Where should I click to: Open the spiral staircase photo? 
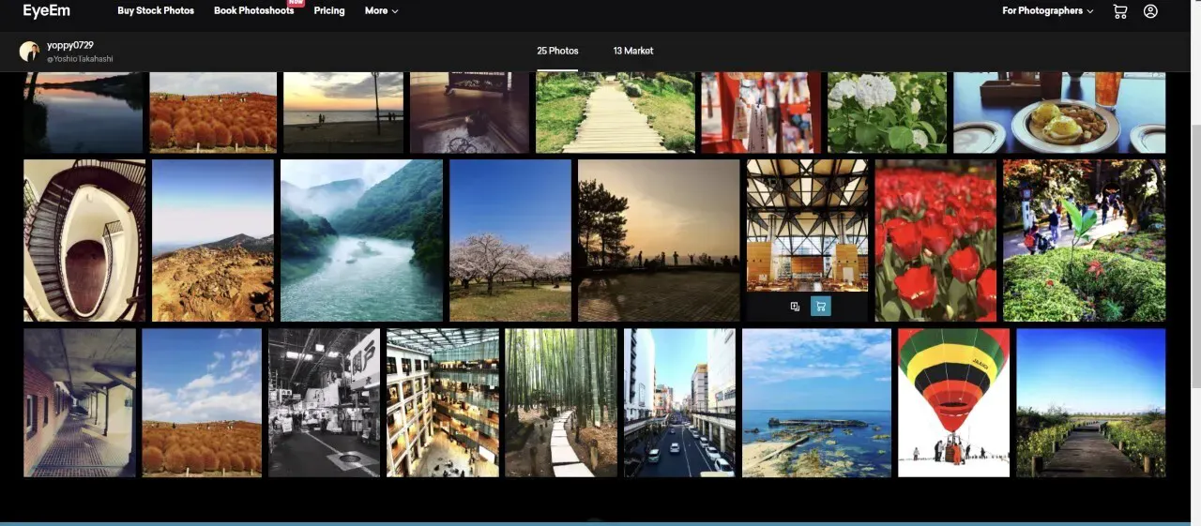[x=84, y=240]
